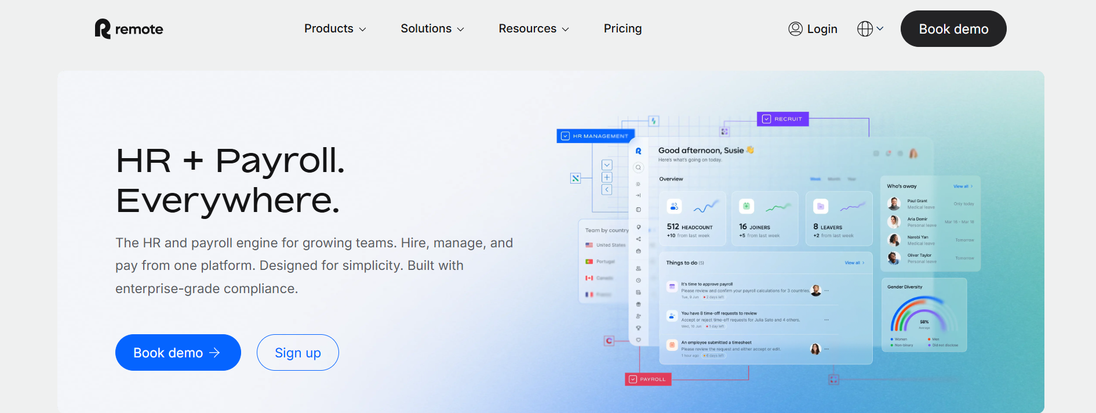Screen dimensions: 1096x413
Task: Click the purple icon on Leavers card
Action: click(x=821, y=206)
